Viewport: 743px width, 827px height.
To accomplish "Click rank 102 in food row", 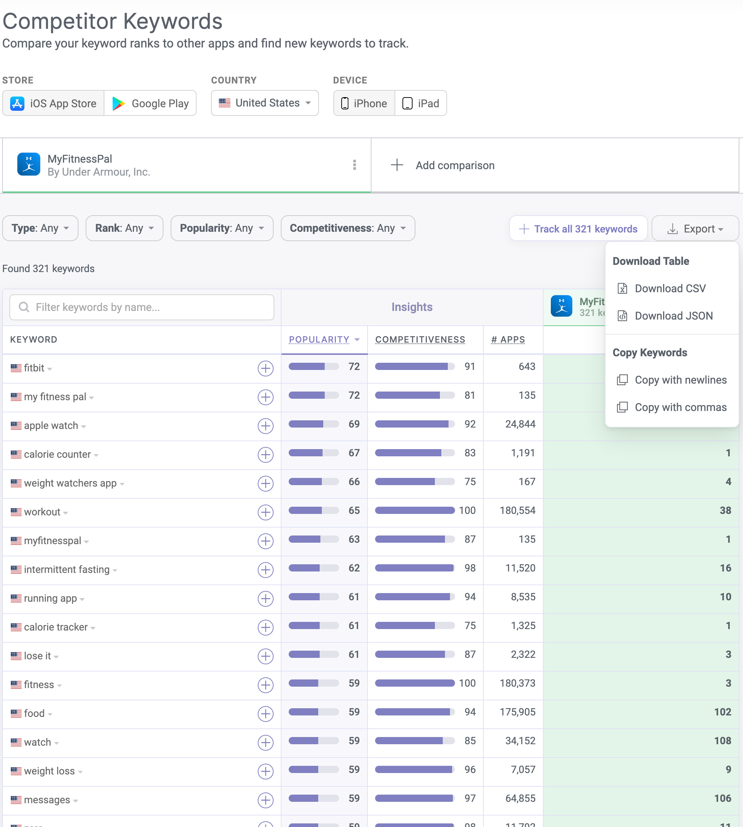I will [x=722, y=712].
